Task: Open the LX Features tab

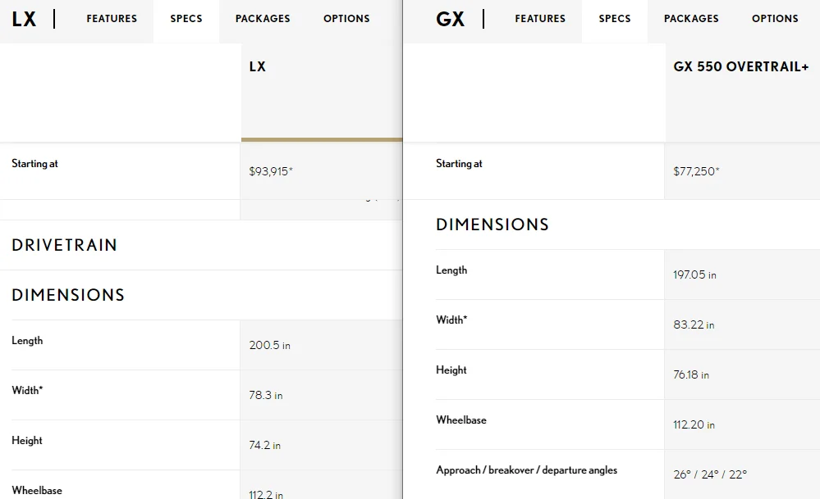Action: point(112,19)
